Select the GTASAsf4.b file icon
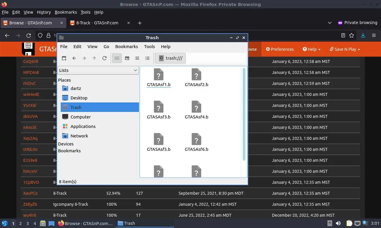The width and height of the screenshot is (381, 228). [x=196, y=107]
